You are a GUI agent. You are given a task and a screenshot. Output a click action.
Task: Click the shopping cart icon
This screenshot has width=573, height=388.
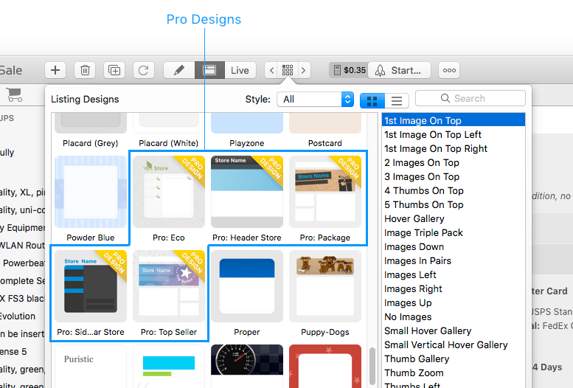(15, 94)
